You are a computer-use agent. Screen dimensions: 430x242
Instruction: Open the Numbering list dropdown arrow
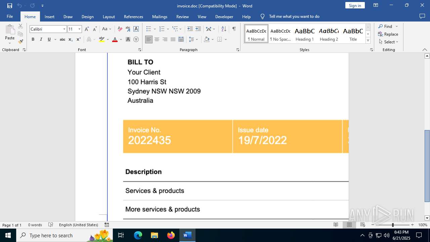(x=168, y=29)
